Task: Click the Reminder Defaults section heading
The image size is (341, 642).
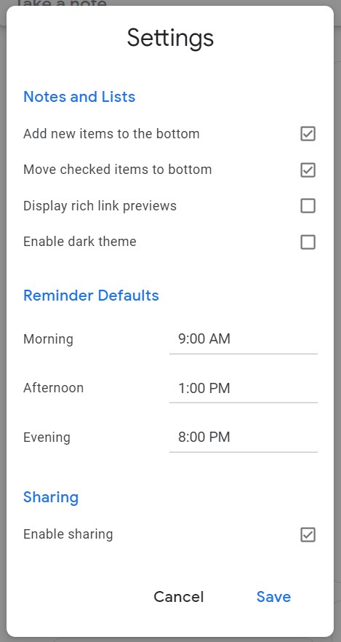Action: tap(91, 296)
